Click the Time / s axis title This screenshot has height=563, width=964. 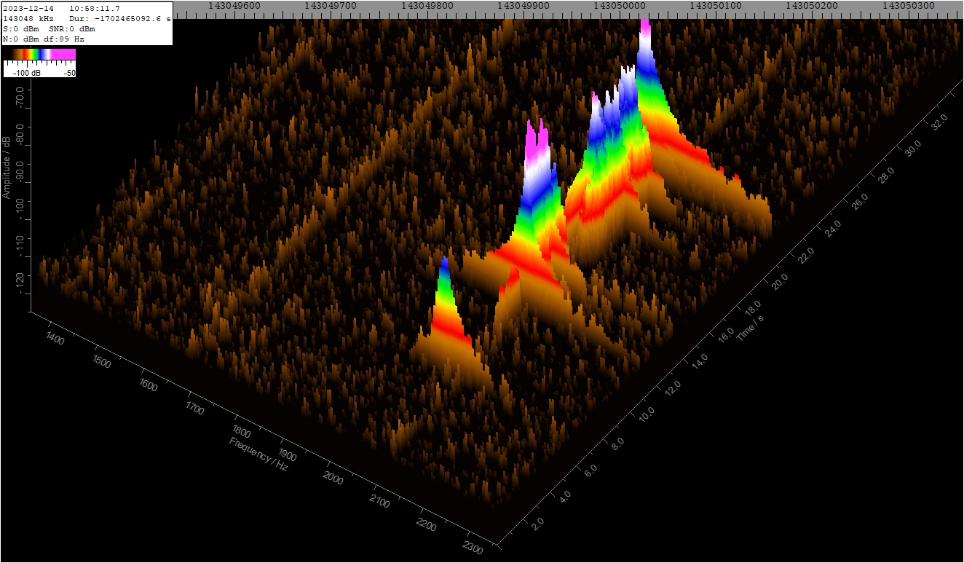click(x=750, y=328)
